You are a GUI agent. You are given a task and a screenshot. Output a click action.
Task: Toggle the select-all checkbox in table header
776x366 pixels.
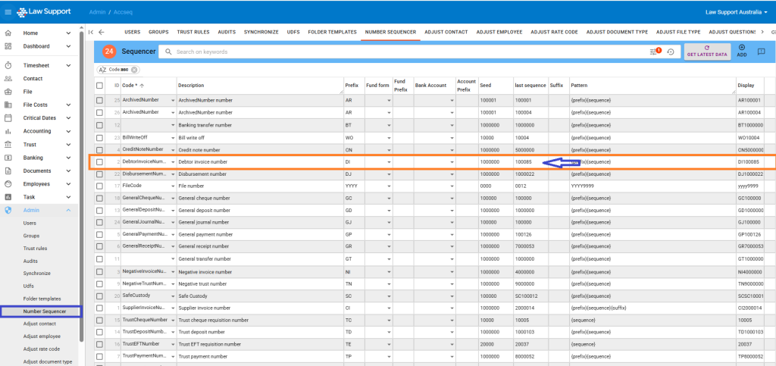point(99,86)
